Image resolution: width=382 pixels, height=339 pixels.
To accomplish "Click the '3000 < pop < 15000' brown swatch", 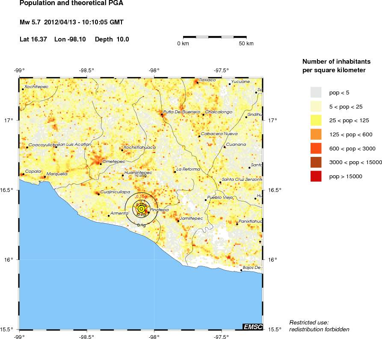I will 316,162.
